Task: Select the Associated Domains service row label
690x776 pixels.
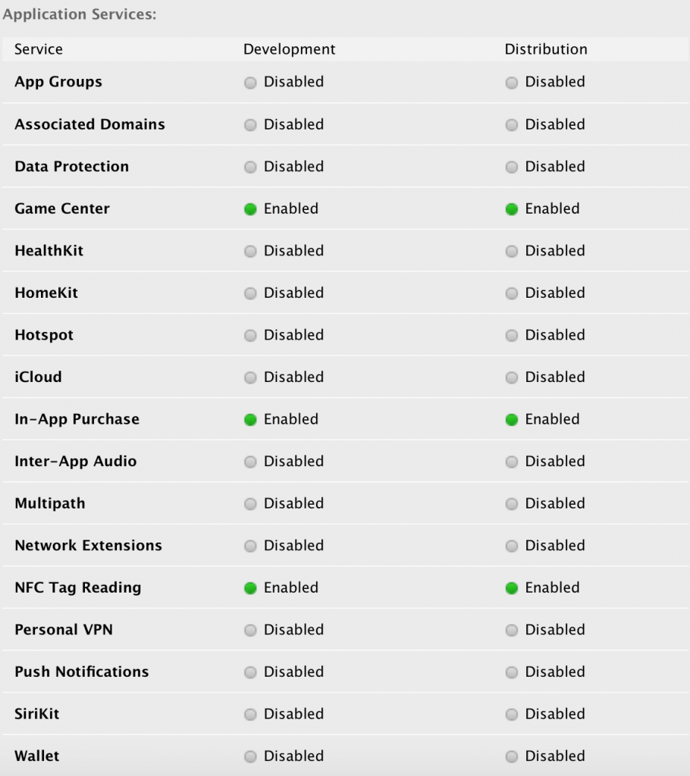Action: tap(89, 124)
